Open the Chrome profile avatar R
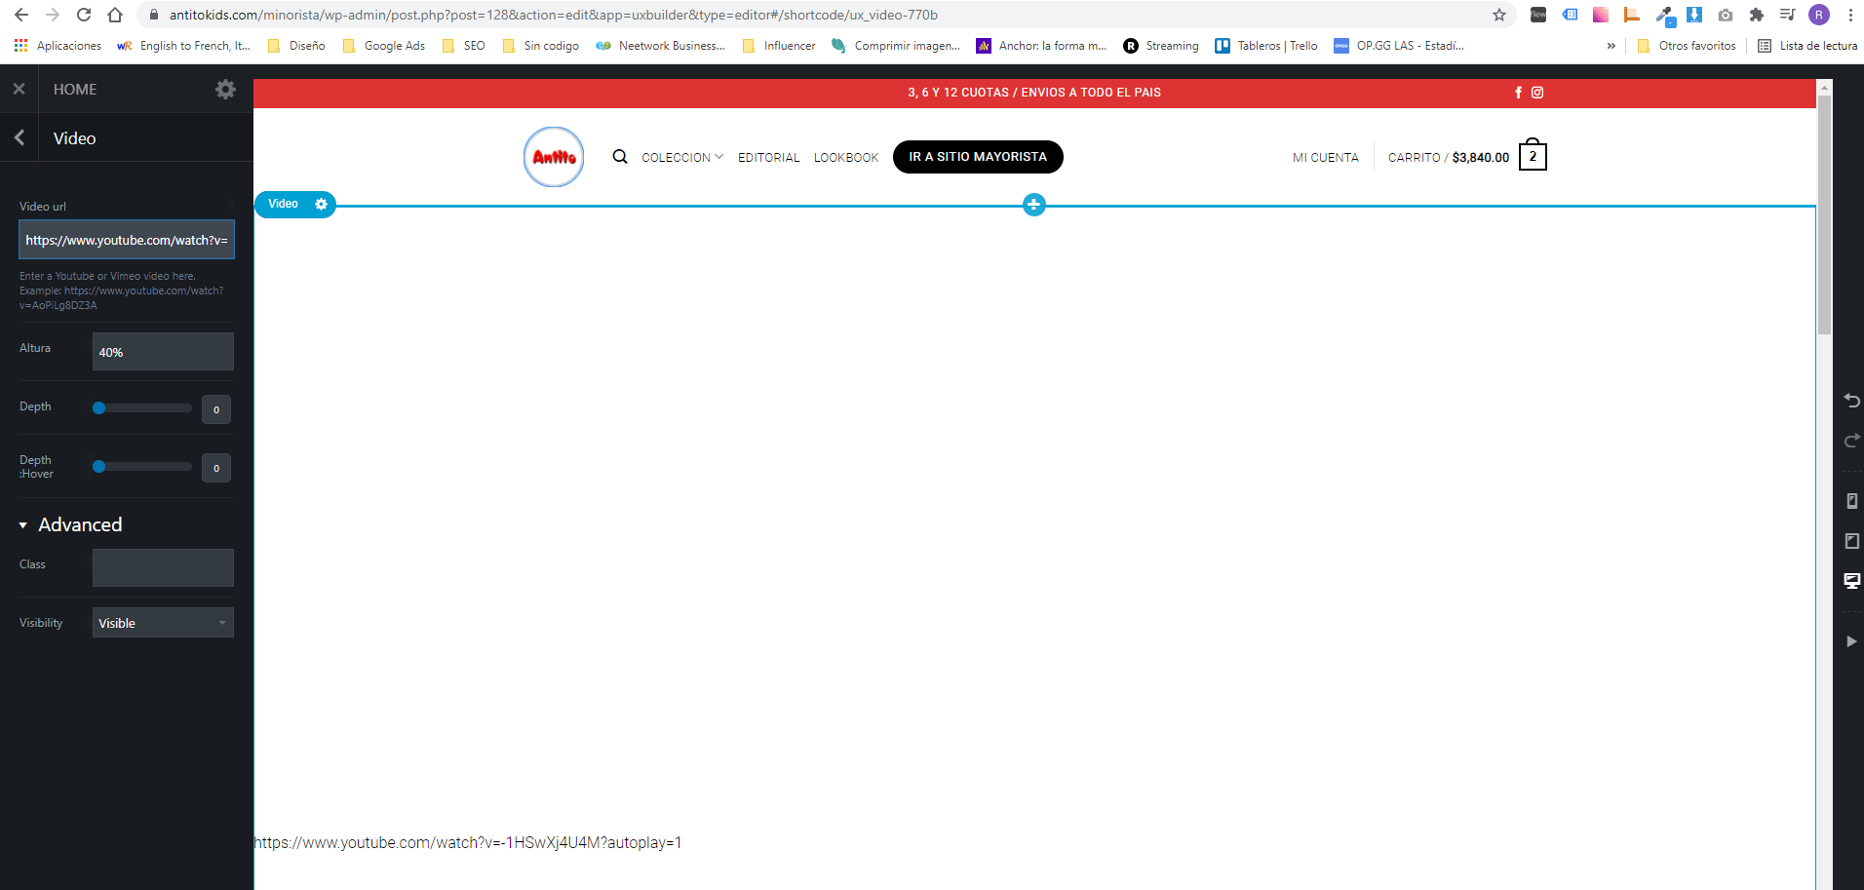 pyautogui.click(x=1819, y=15)
